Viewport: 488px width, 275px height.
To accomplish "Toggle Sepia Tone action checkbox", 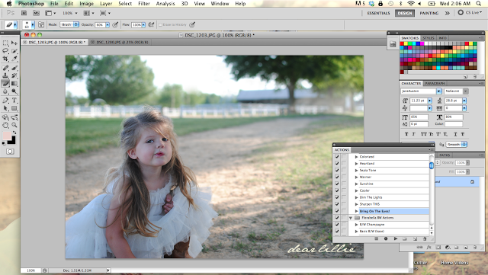I will click(x=337, y=170).
